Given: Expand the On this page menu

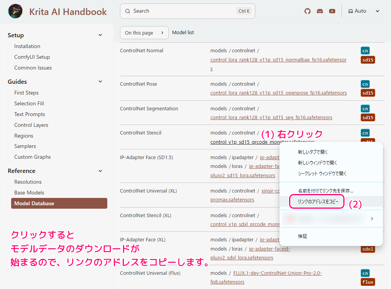Looking at the screenshot, I should (x=144, y=33).
